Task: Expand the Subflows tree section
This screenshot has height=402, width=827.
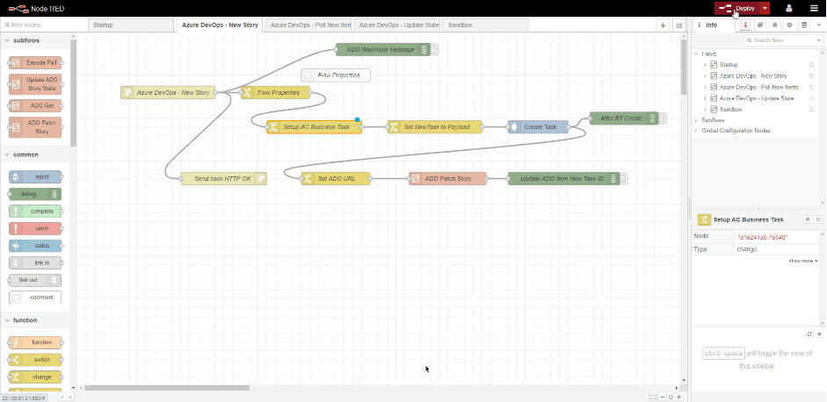Action: [x=696, y=120]
